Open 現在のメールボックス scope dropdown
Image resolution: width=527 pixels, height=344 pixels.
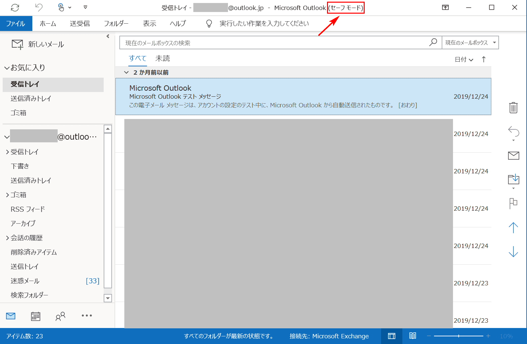coord(470,43)
